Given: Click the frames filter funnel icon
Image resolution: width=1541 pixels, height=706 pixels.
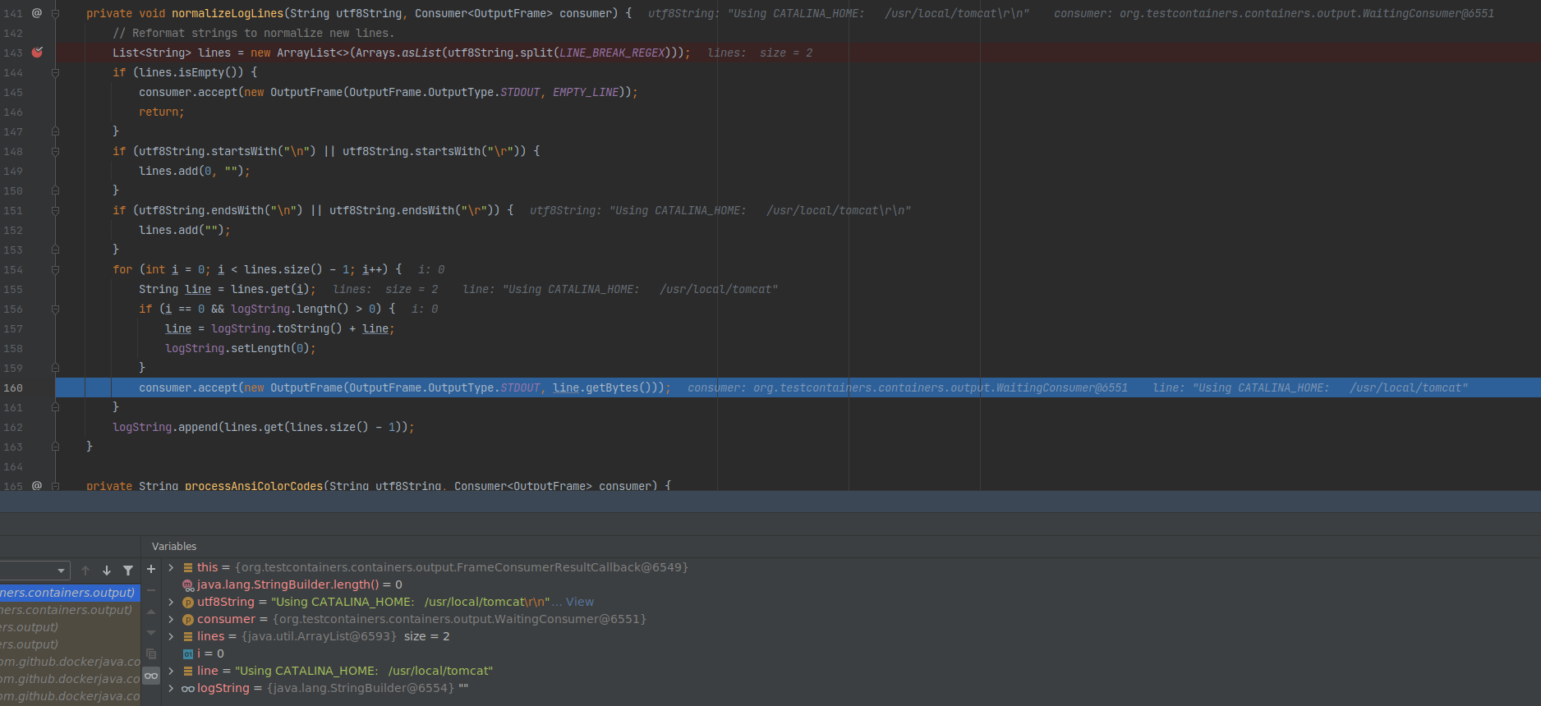Looking at the screenshot, I should point(128,570).
